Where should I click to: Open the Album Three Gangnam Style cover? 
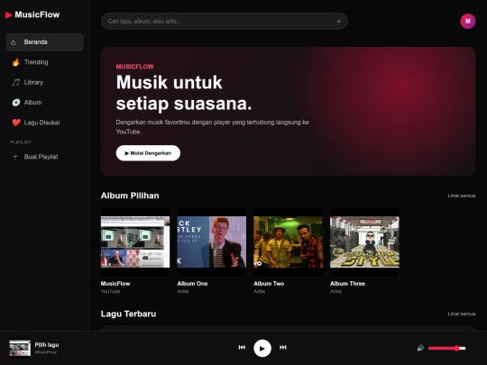364,242
